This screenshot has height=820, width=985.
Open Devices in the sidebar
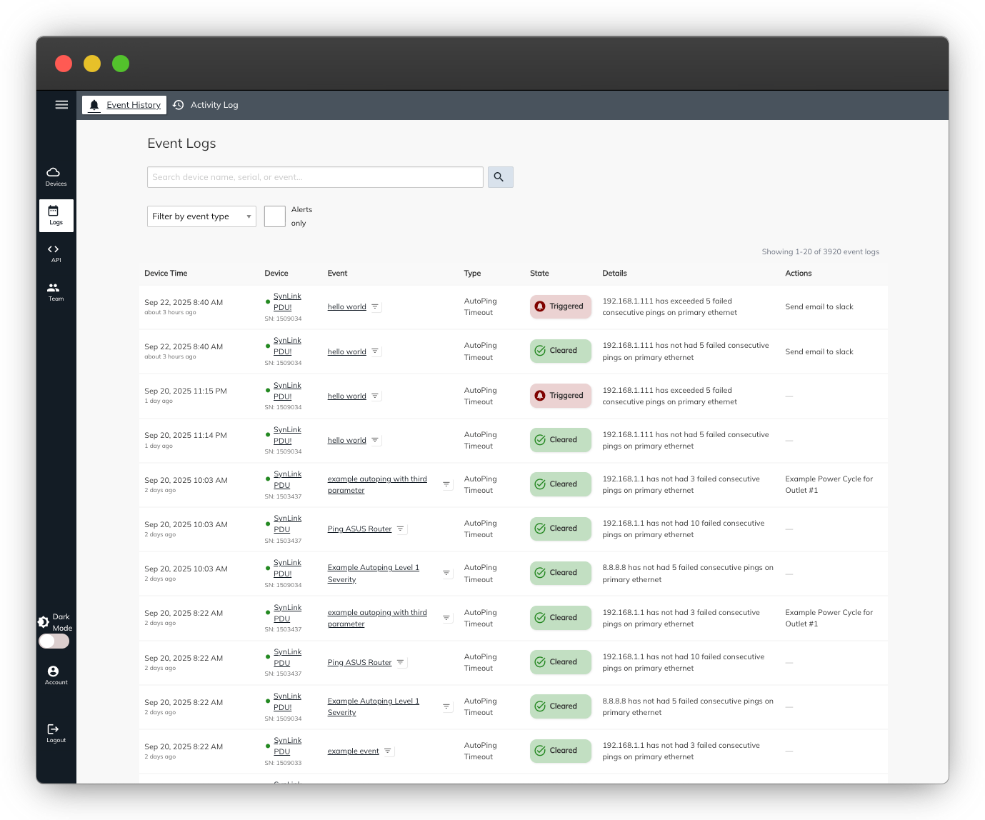tap(56, 176)
